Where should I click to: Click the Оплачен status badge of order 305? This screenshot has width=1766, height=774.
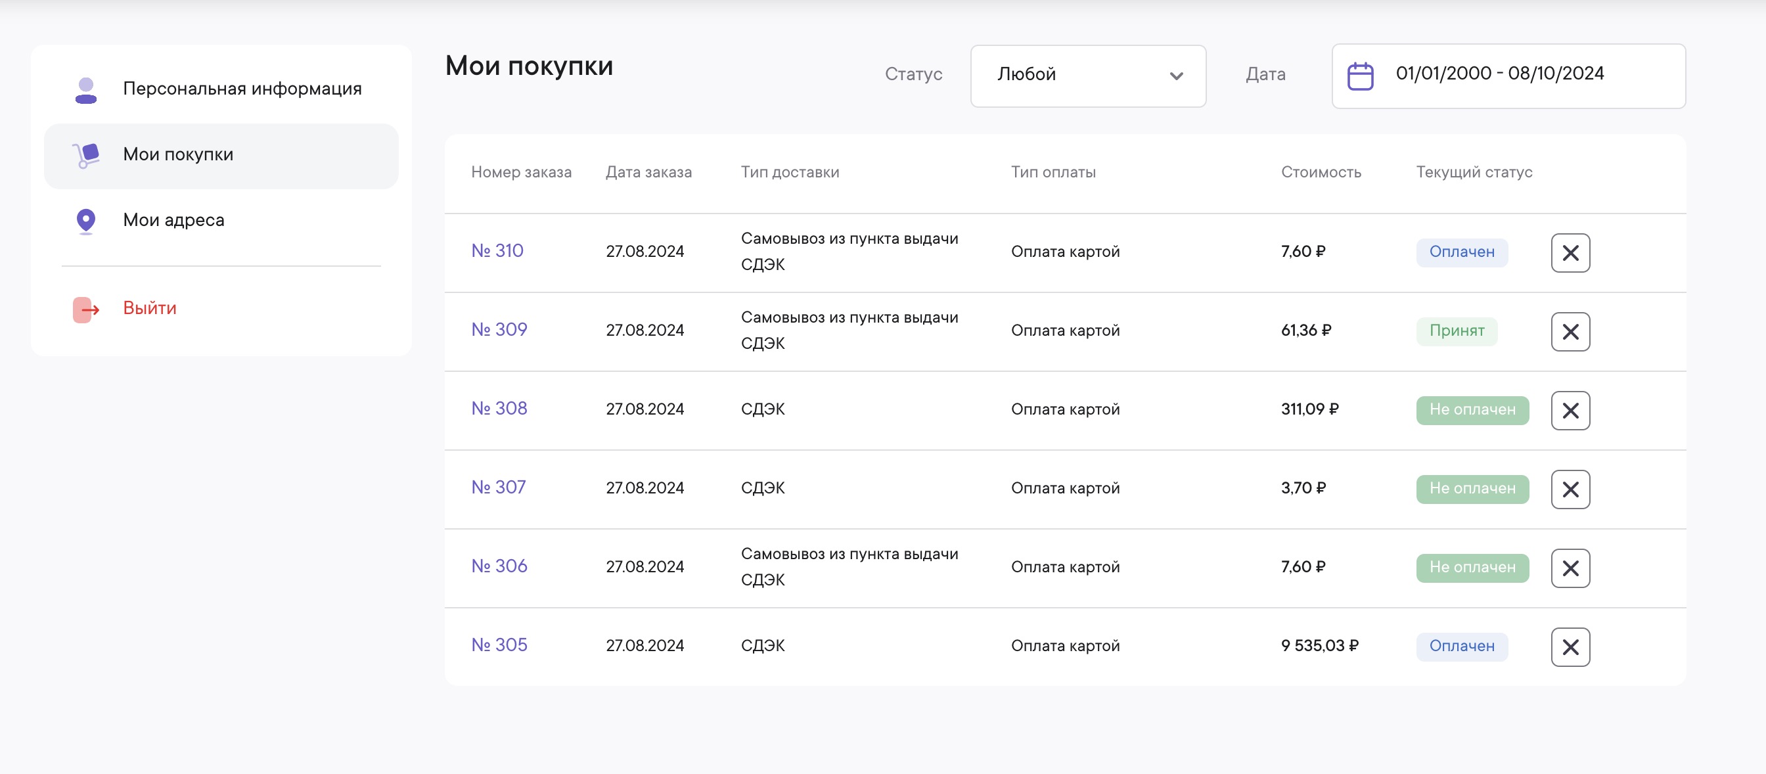[1462, 647]
